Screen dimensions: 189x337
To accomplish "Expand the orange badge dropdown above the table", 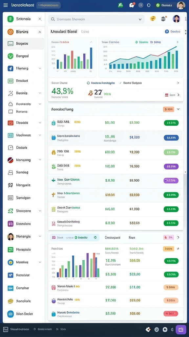I will tap(178, 109).
